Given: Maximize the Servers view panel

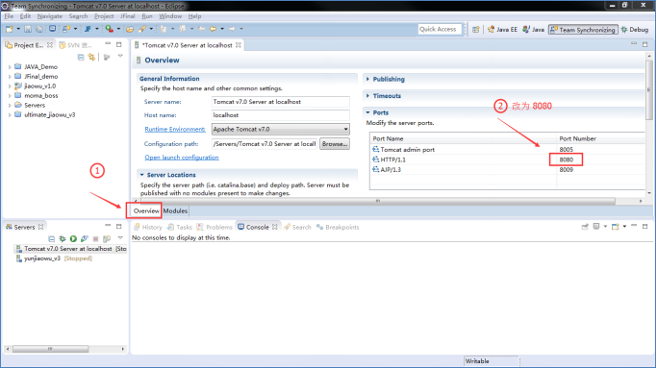Looking at the screenshot, I should click(x=119, y=227).
